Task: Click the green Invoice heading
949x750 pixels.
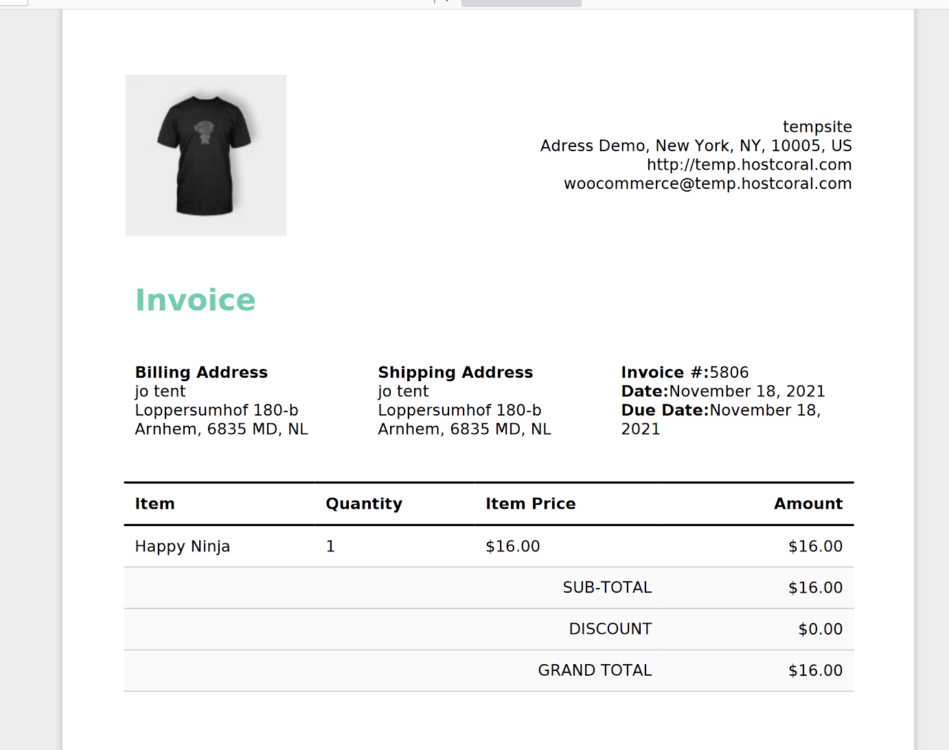Action: point(195,300)
